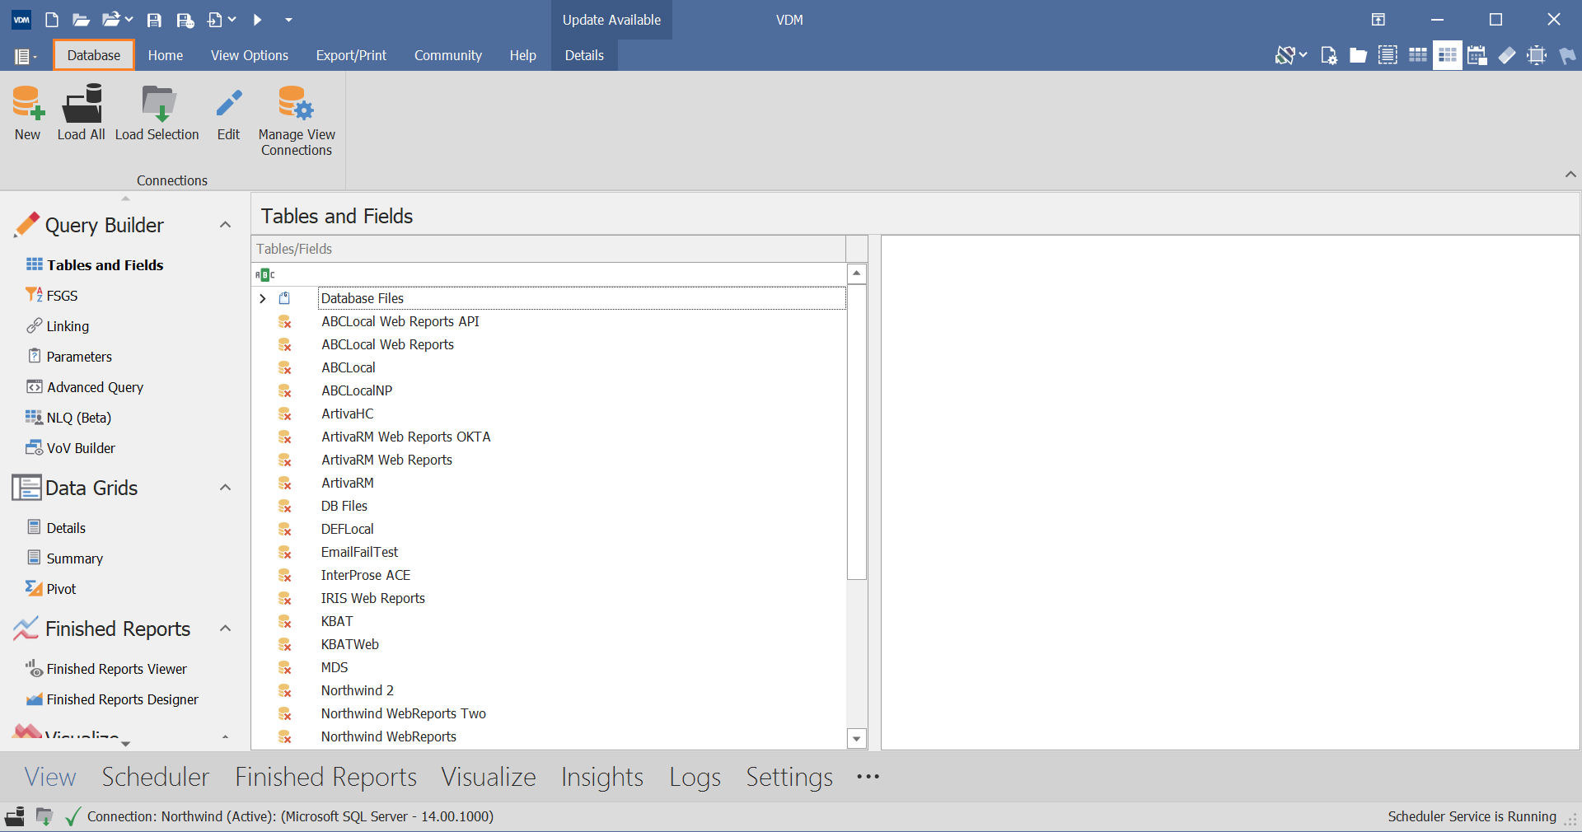This screenshot has width=1582, height=832.
Task: Click the white folder icon in top-right toolbar
Action: (x=1358, y=55)
